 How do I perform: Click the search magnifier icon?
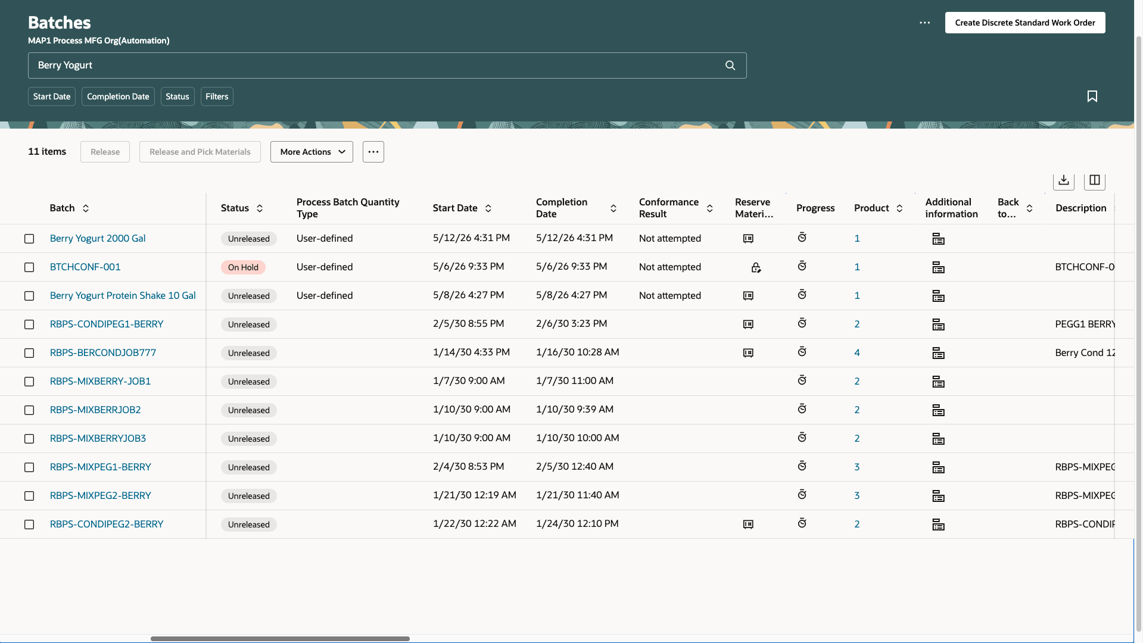click(x=730, y=65)
